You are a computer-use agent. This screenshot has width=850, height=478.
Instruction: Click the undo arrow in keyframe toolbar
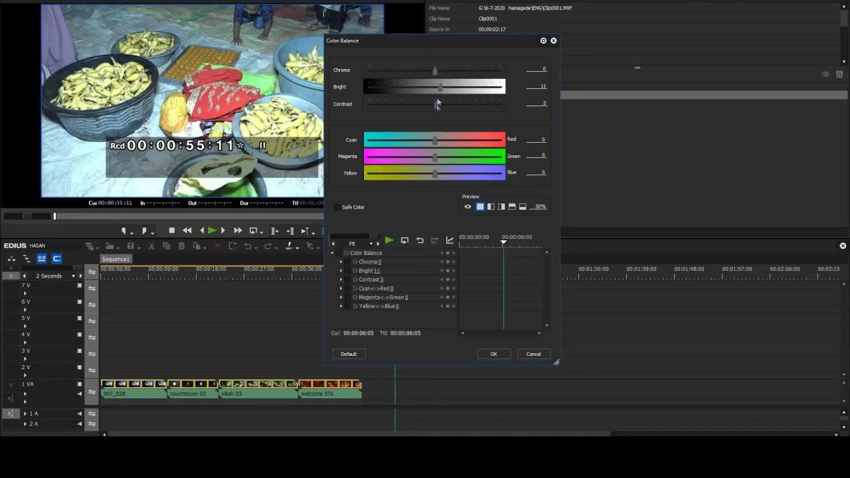(420, 240)
